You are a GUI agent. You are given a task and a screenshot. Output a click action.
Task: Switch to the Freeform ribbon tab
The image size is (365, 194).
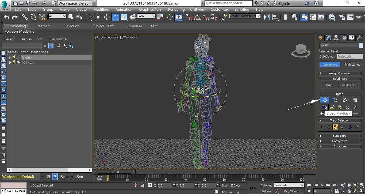coord(43,26)
